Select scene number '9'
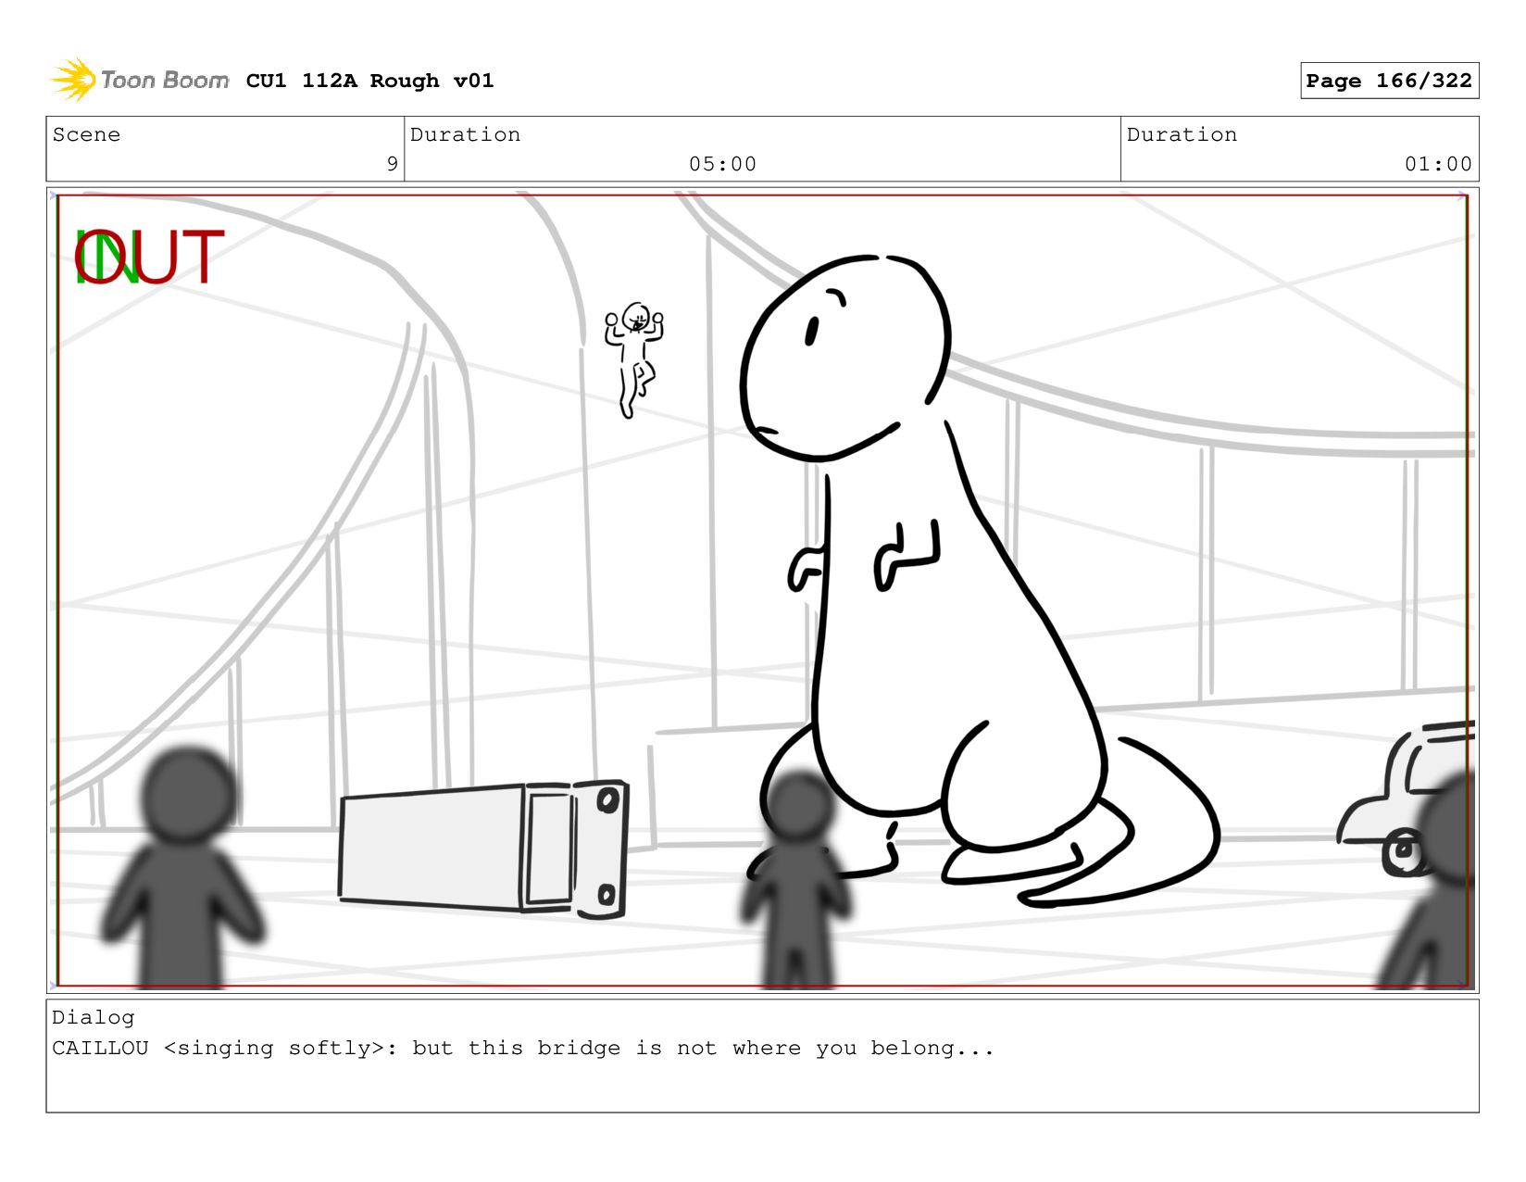 392,164
